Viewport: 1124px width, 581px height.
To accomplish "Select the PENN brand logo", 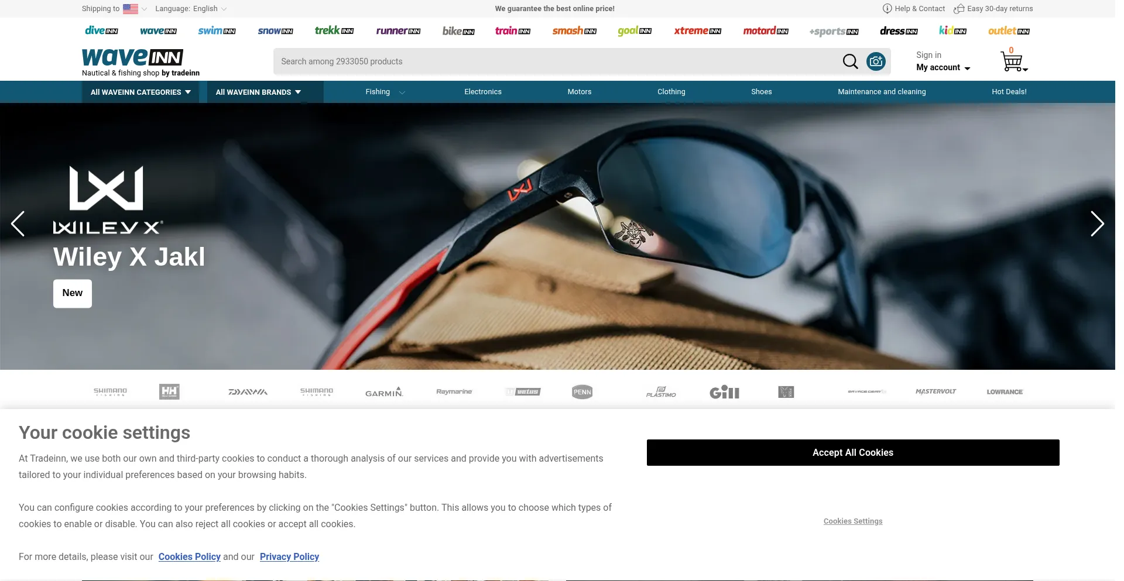I will pos(582,392).
